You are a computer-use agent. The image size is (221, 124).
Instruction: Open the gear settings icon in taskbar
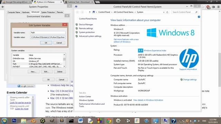[x=118, y=121]
